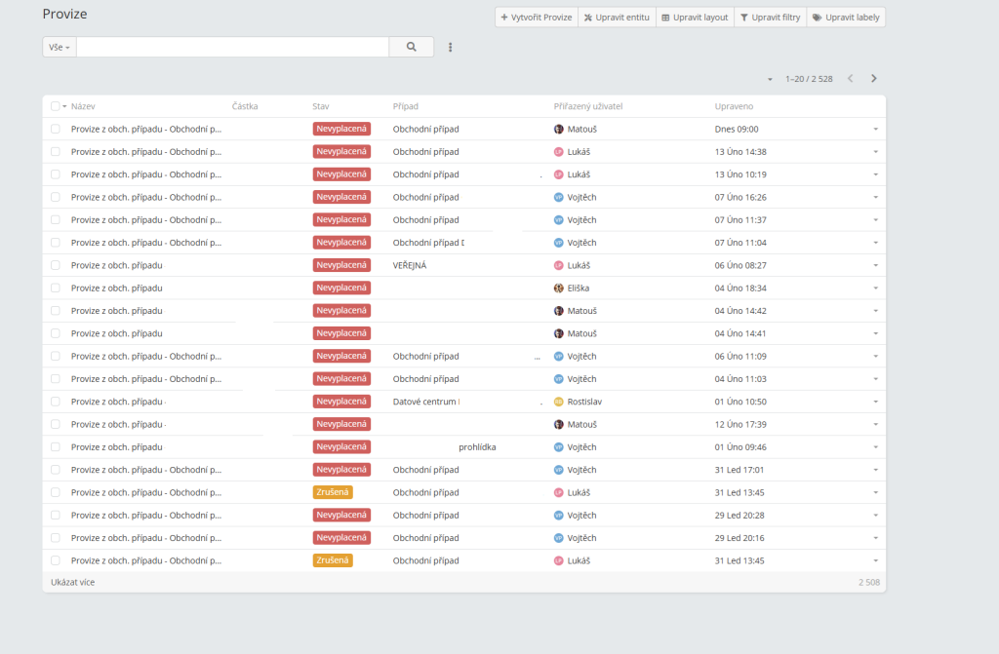
Task: Expand the first row's action dropdown arrow
Action: click(x=875, y=128)
